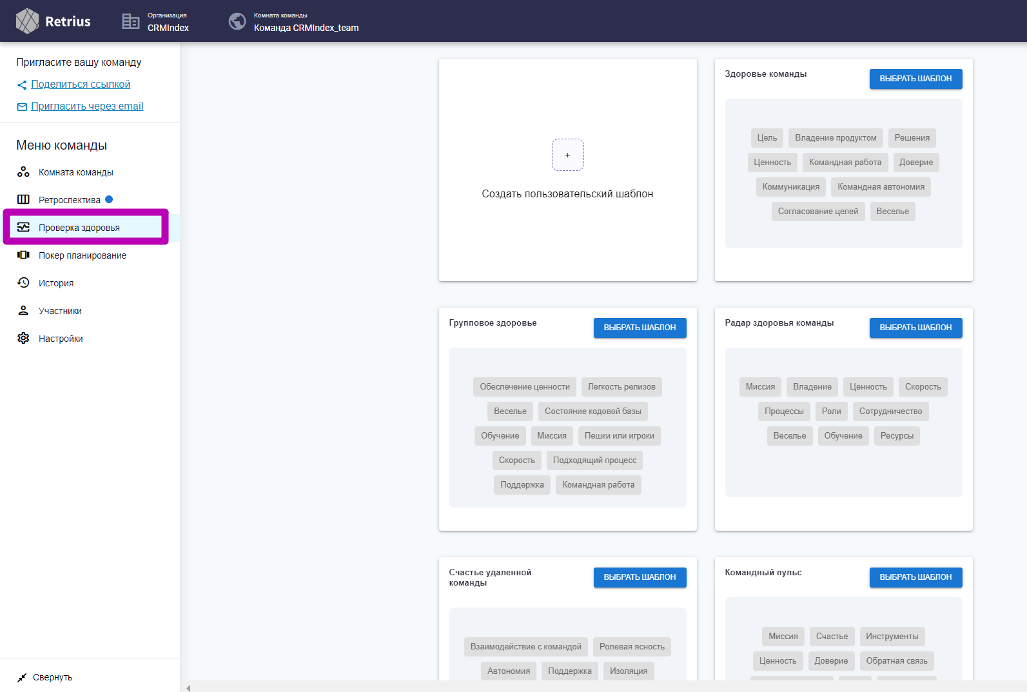The height and width of the screenshot is (692, 1027).
Task: Click the participants person icon
Action: tap(23, 310)
